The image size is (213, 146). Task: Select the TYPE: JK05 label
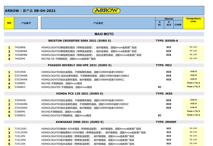coord(164,94)
